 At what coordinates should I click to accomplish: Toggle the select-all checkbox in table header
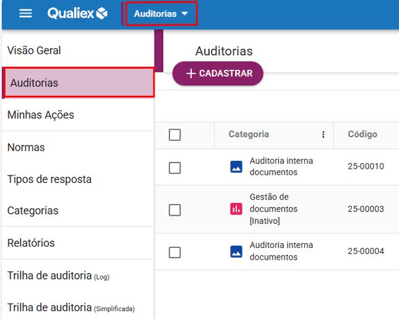point(175,135)
